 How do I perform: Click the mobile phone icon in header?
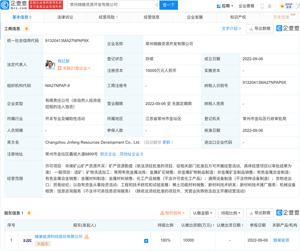click(x=262, y=6)
